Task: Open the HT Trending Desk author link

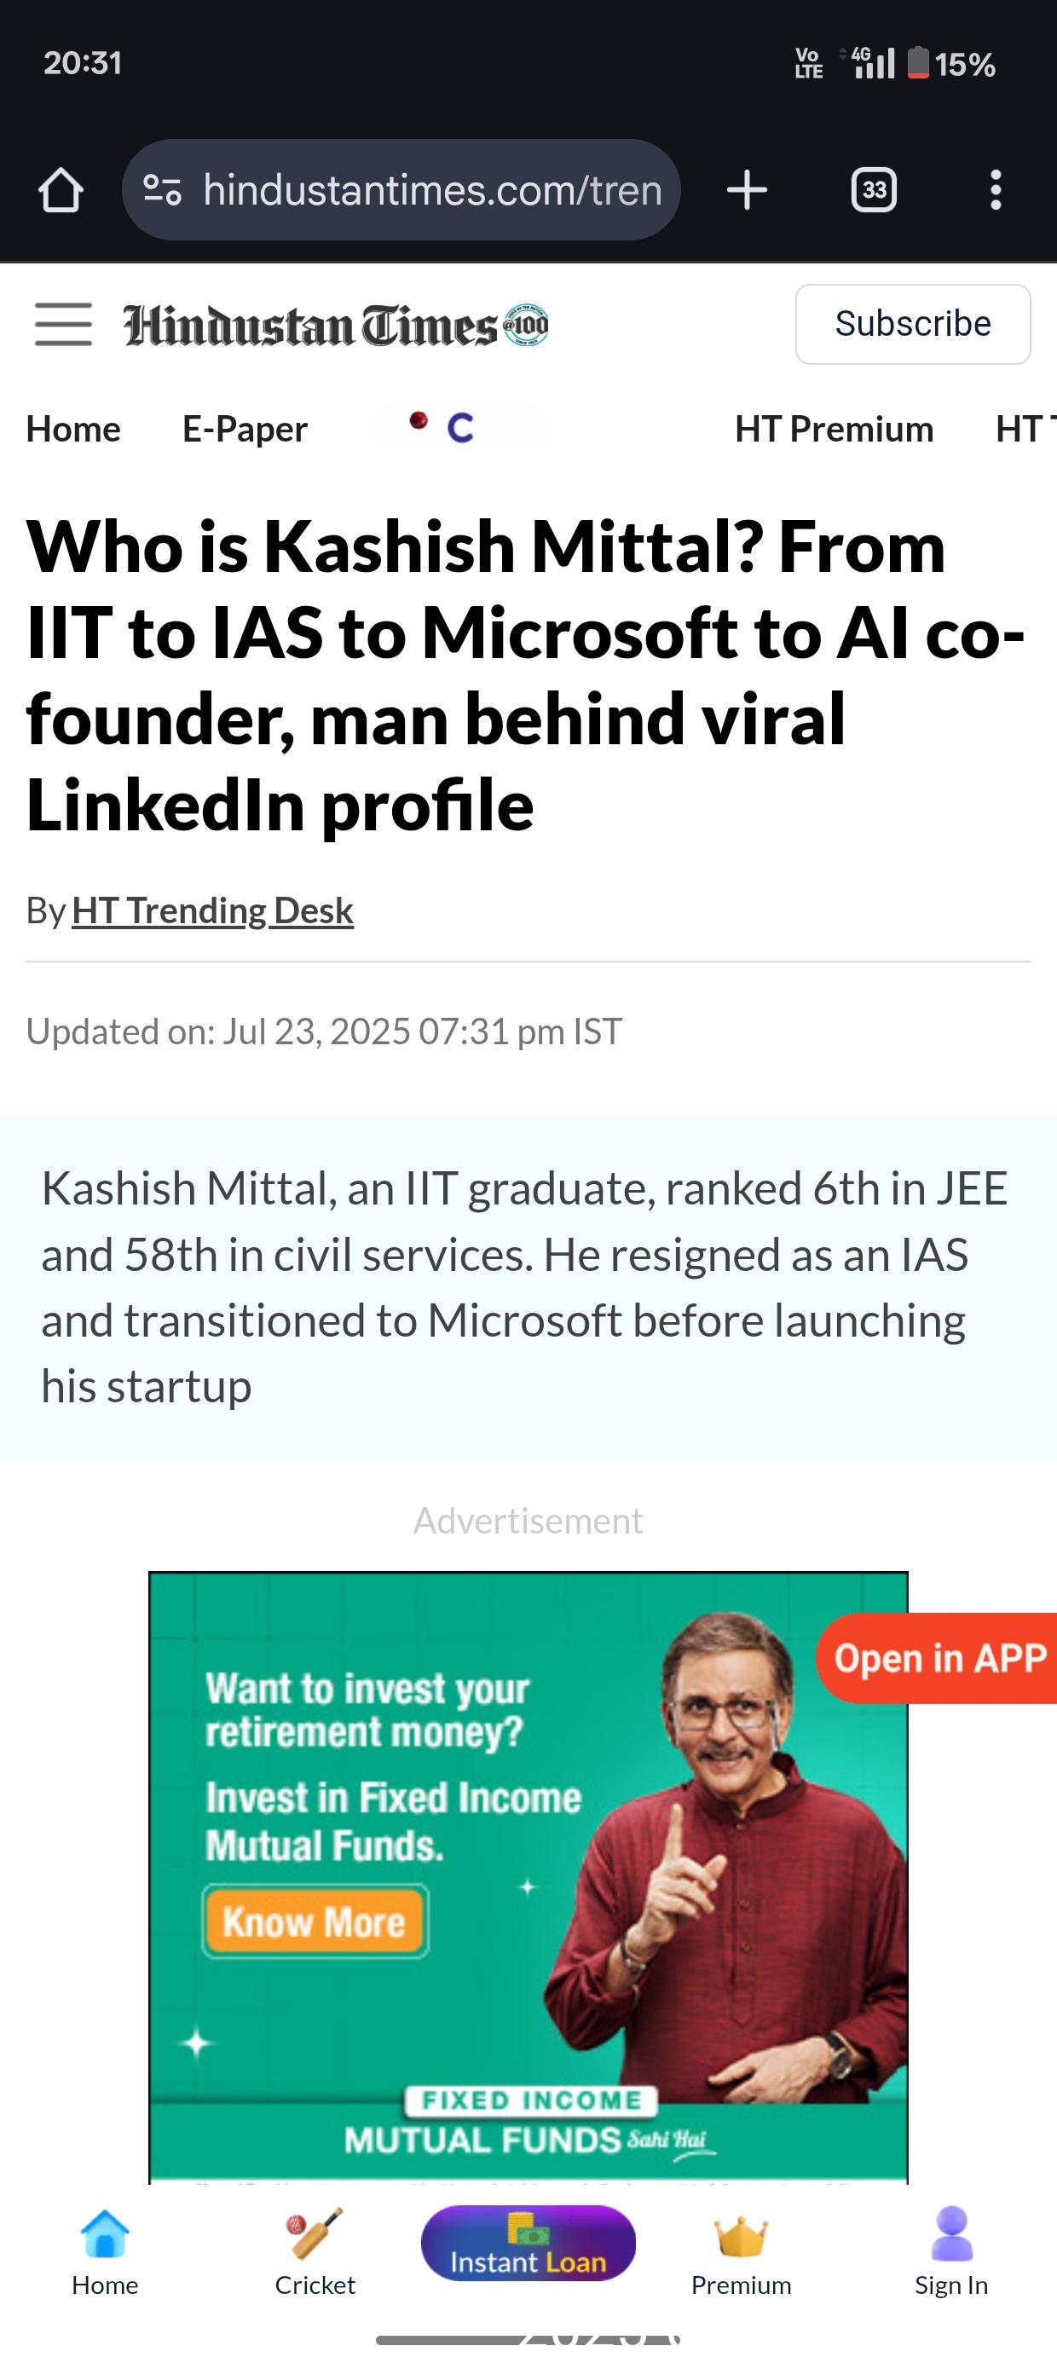Action: tap(212, 911)
